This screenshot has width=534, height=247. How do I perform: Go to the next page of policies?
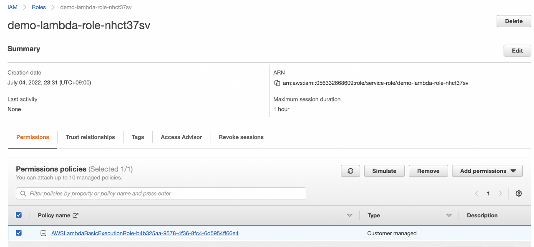(x=500, y=194)
